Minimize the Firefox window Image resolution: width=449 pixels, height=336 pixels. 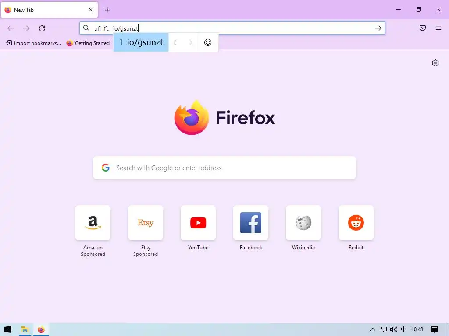point(398,10)
